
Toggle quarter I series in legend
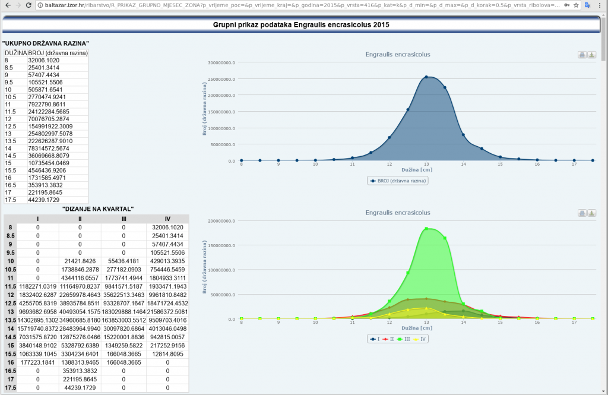(375, 339)
